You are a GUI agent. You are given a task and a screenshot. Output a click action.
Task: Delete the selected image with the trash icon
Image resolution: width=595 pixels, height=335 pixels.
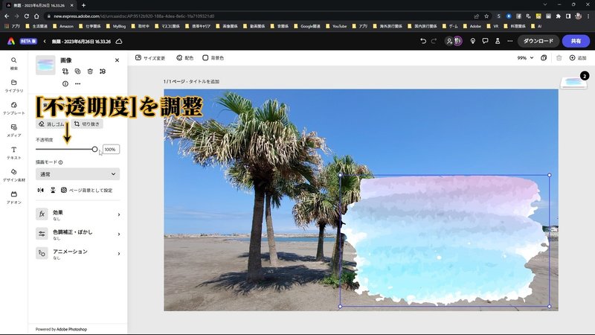[x=90, y=71]
